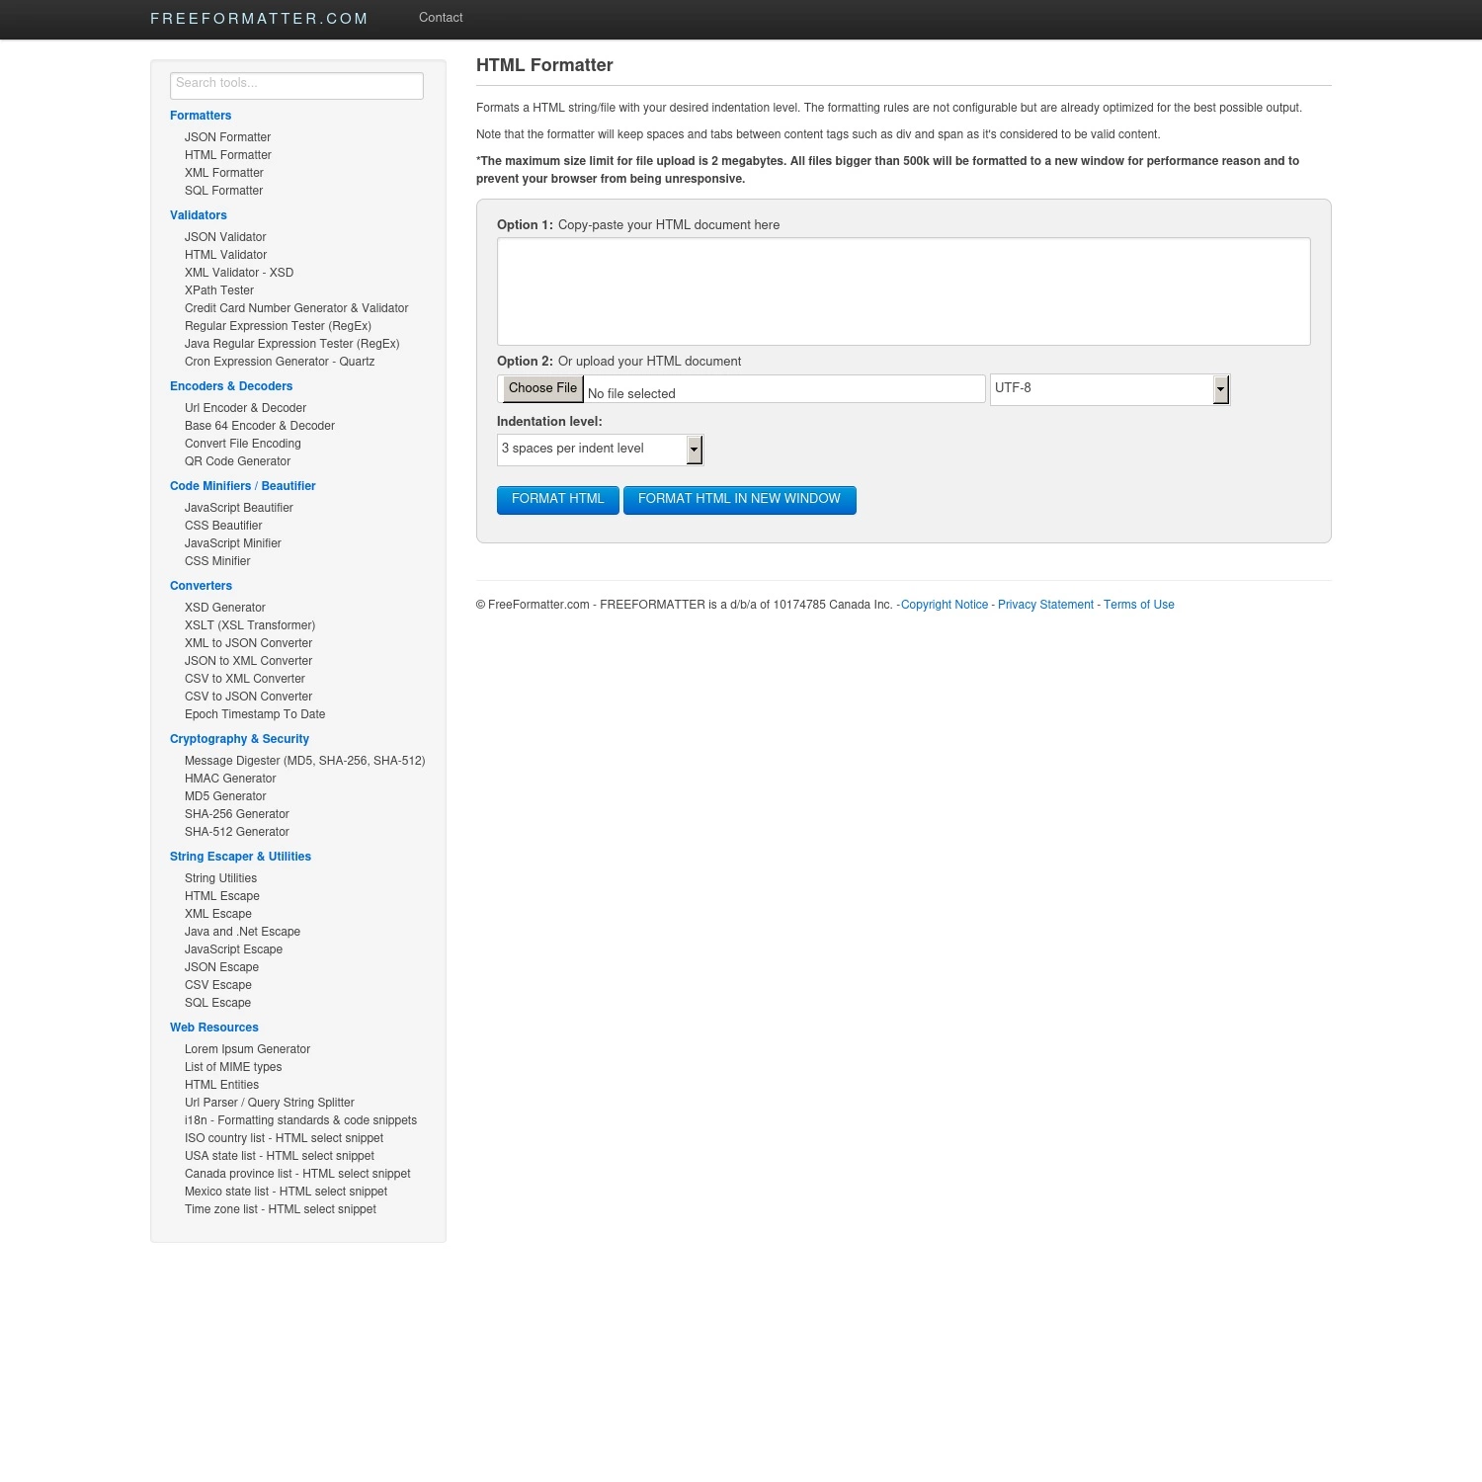The height and width of the screenshot is (1482, 1482).
Task: Open the Formatters category heading
Action: [201, 116]
